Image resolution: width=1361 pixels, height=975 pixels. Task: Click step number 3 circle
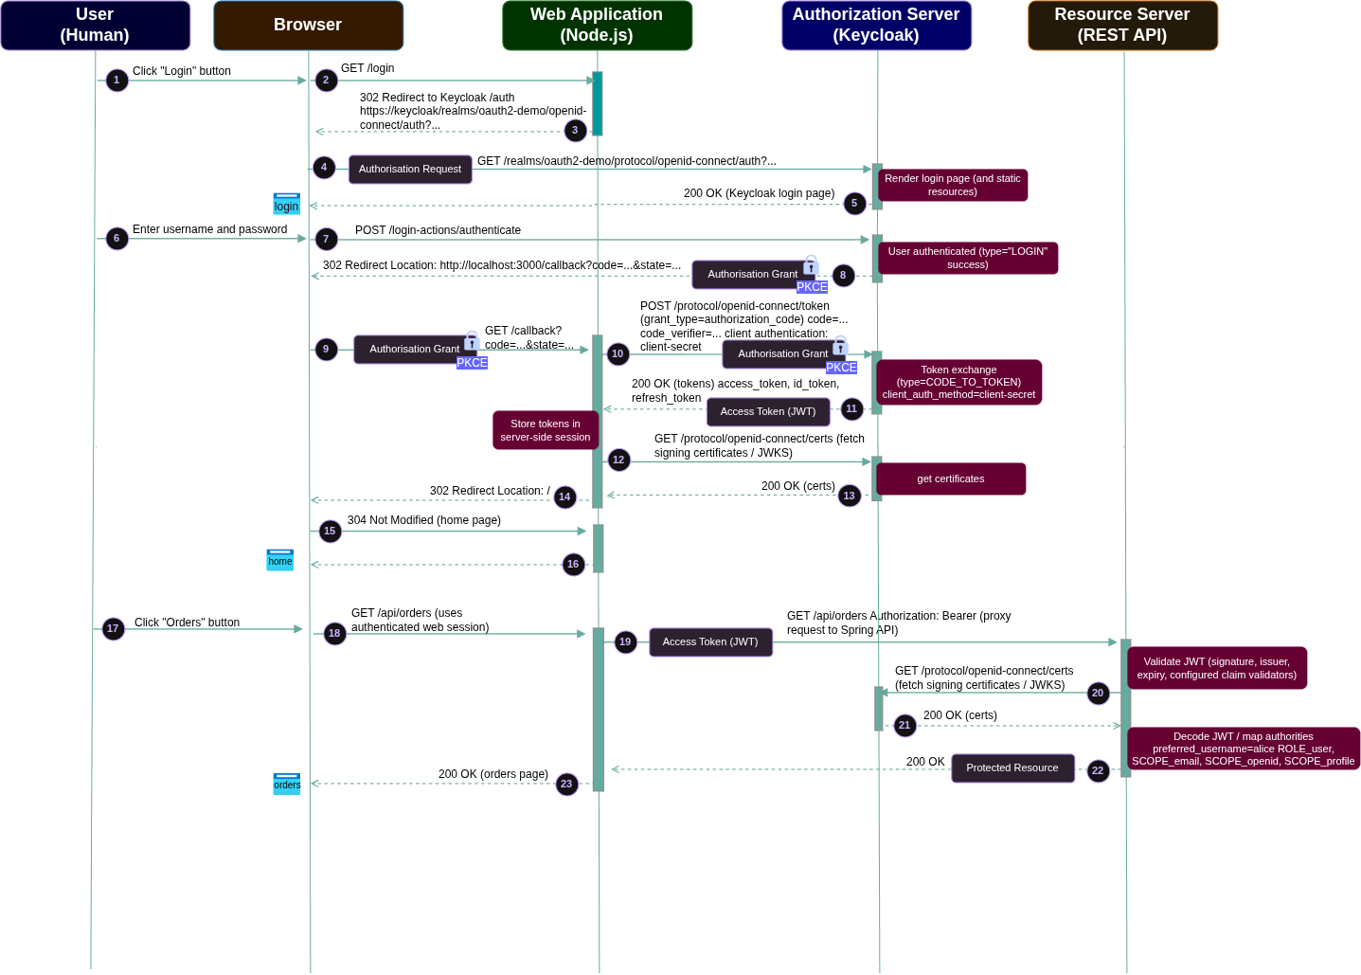[x=575, y=131]
